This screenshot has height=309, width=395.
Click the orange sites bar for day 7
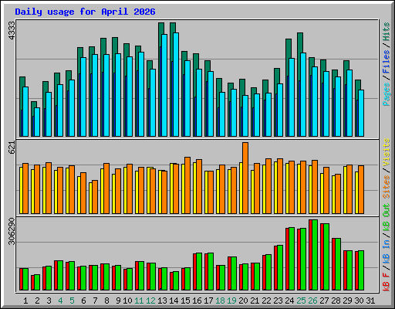pyautogui.click(x=95, y=197)
